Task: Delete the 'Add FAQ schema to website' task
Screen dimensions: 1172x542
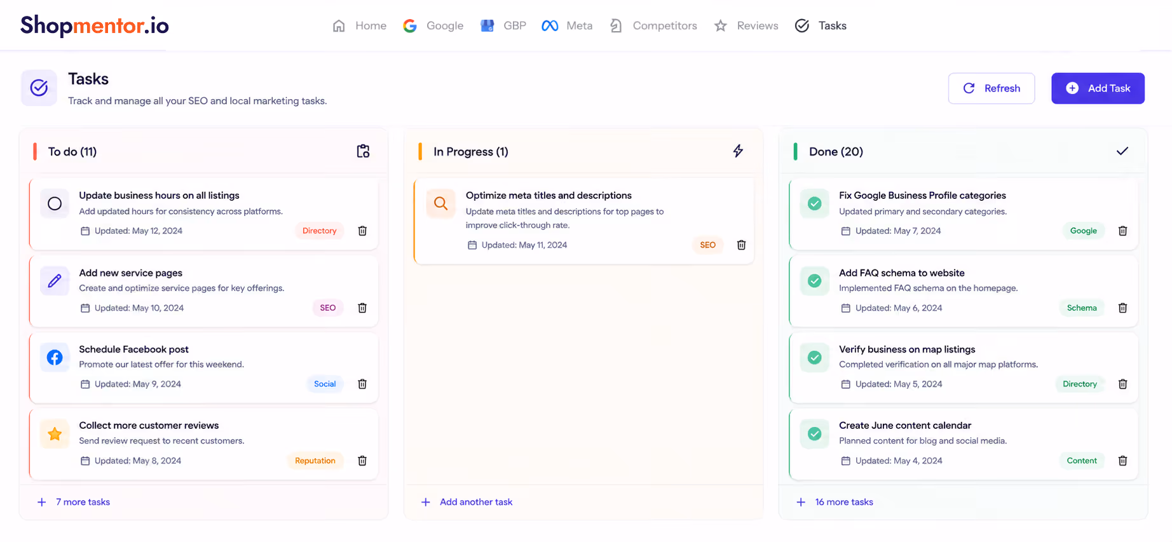Action: tap(1123, 308)
